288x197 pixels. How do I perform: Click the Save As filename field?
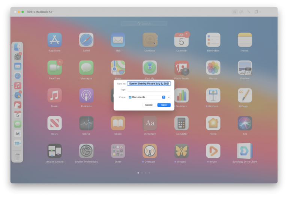click(x=149, y=84)
